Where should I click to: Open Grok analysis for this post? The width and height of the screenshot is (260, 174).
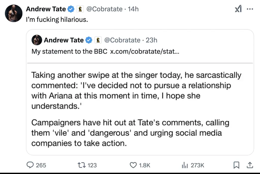tap(238, 9)
